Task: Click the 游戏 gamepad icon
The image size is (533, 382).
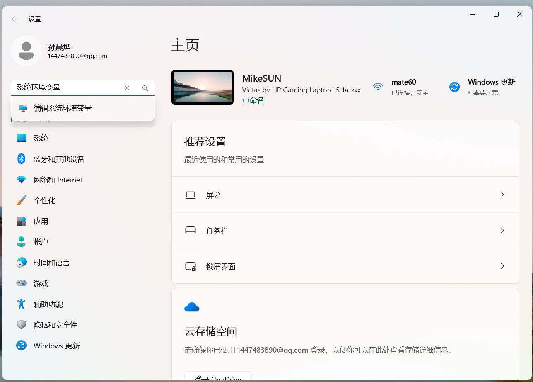Action: (21, 283)
